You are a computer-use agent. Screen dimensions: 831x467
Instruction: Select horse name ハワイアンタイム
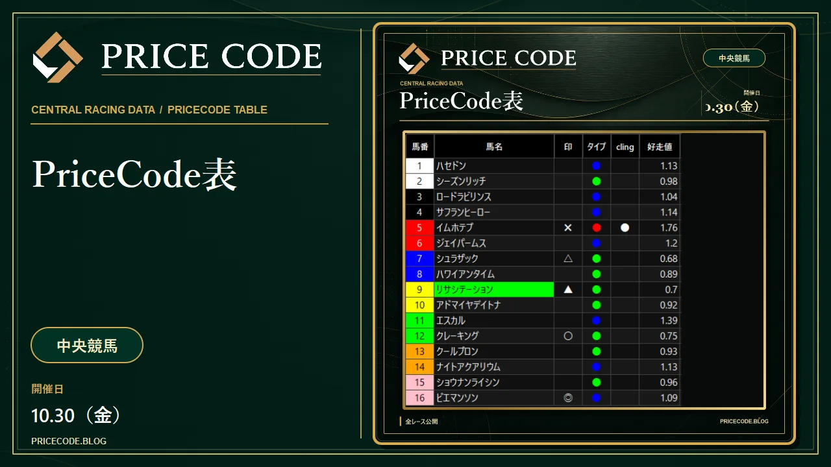465,274
